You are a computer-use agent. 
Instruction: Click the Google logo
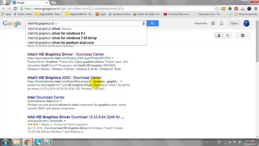12,24
